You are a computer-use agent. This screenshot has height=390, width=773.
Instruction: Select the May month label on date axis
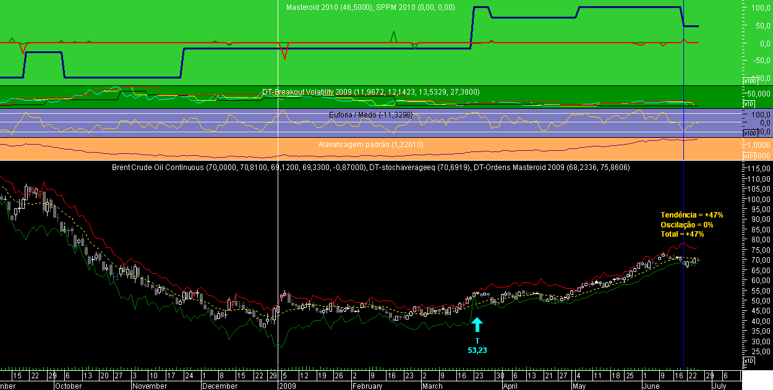pyautogui.click(x=579, y=386)
